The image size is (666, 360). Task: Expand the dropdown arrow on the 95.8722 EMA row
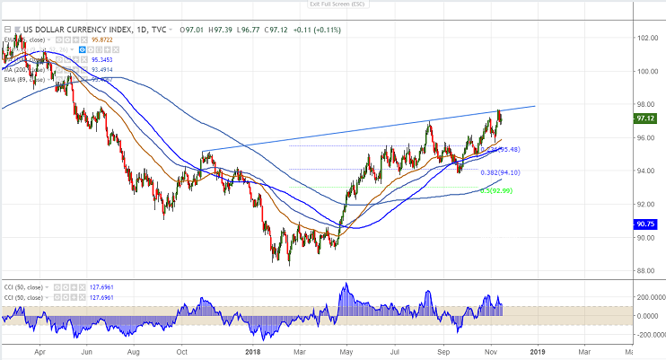pos(48,40)
